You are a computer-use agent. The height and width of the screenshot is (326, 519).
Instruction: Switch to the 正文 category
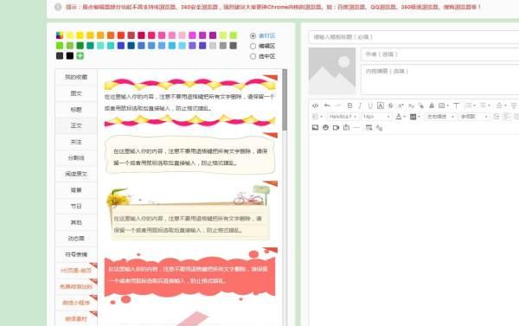click(76, 125)
